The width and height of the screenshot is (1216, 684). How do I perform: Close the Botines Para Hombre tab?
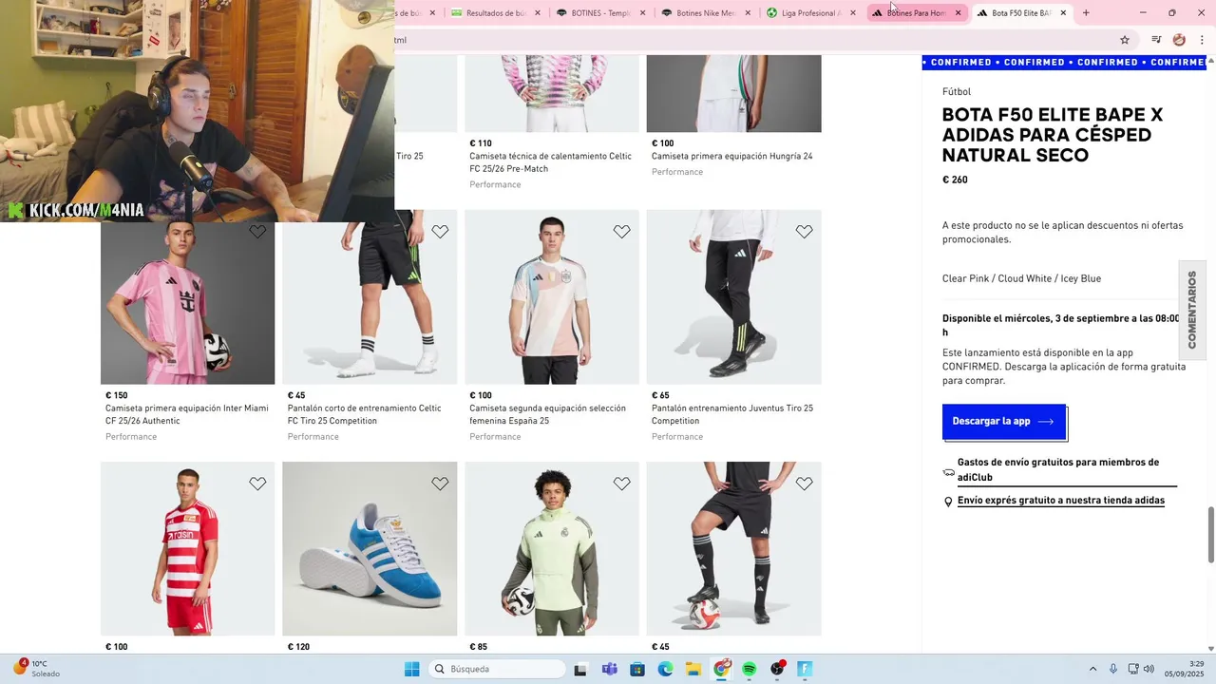click(x=958, y=13)
